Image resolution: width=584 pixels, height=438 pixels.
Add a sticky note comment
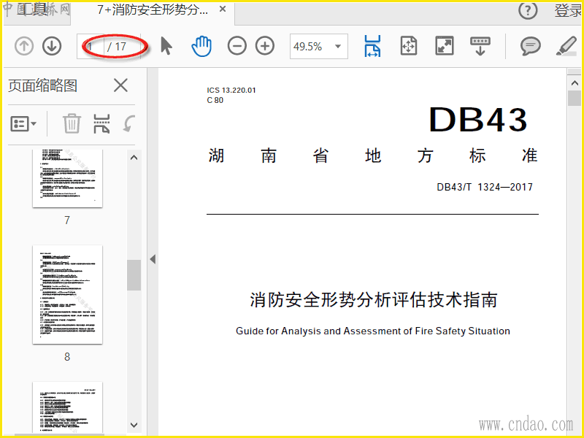click(x=531, y=47)
